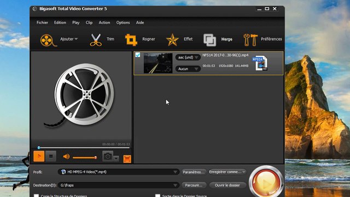The image size is (350, 197).
Task: Open the Profil format dropdown
Action: (x=119, y=172)
